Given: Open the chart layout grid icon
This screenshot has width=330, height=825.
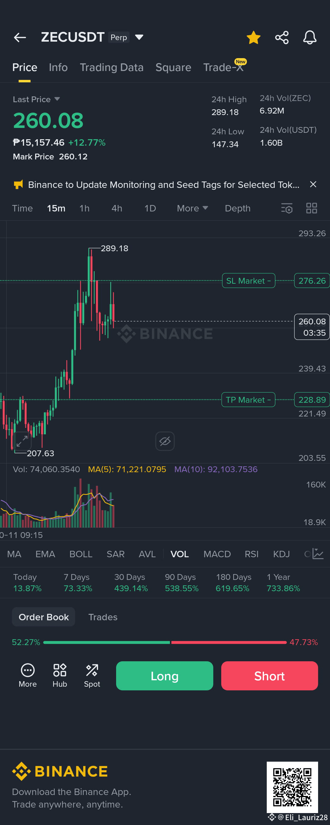Looking at the screenshot, I should click(x=311, y=208).
